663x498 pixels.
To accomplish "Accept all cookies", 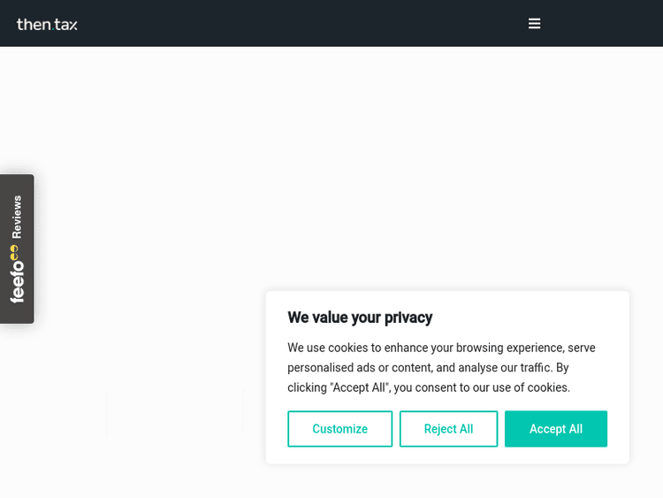I will pos(555,429).
